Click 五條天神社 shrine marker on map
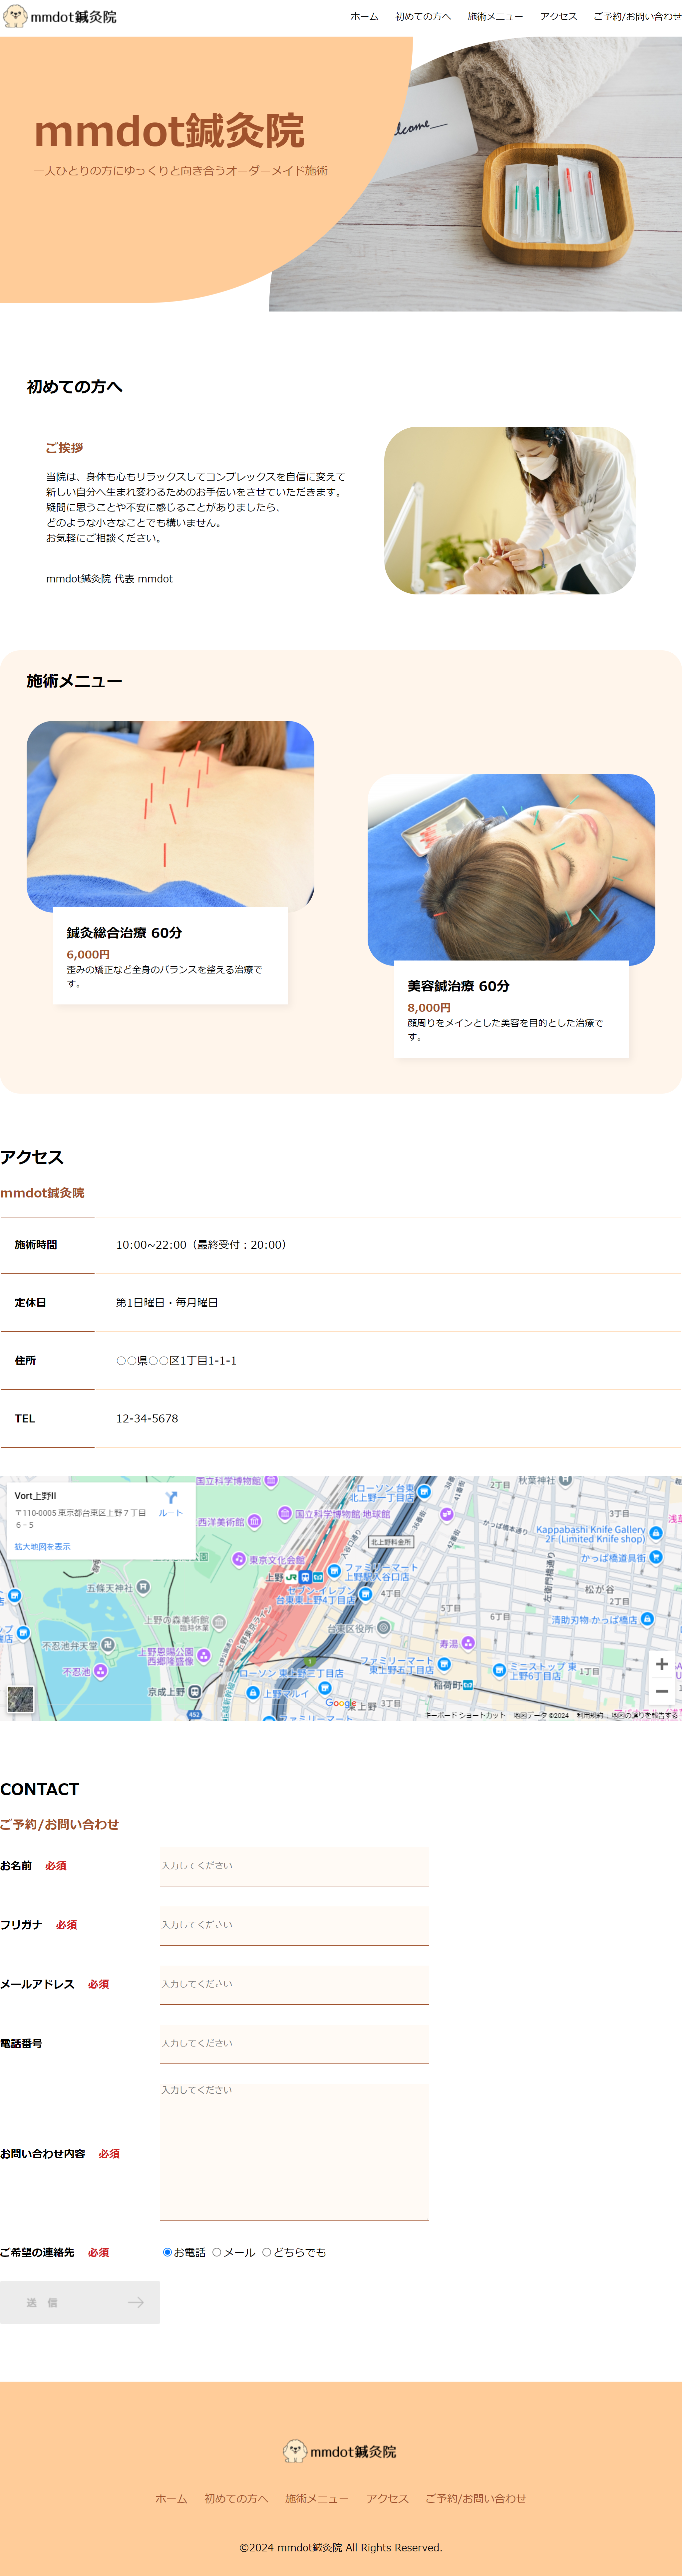The width and height of the screenshot is (682, 2576). click(143, 1587)
